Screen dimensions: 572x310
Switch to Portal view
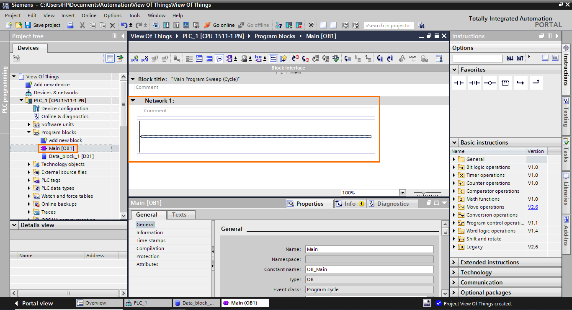[33, 303]
